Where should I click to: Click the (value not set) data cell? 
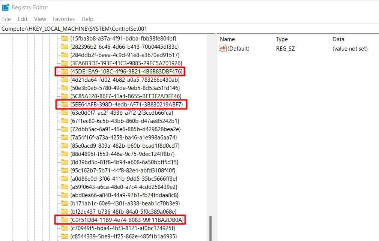350,49
